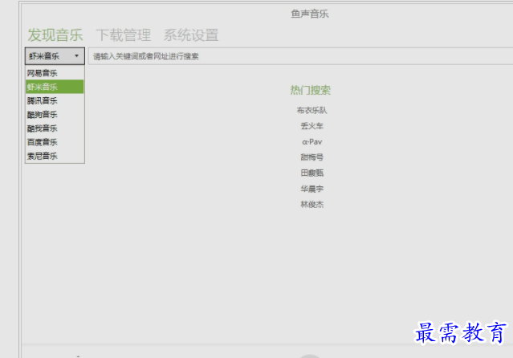Open hot search 甜梅号
Screen dimensions: 513x358
point(311,157)
